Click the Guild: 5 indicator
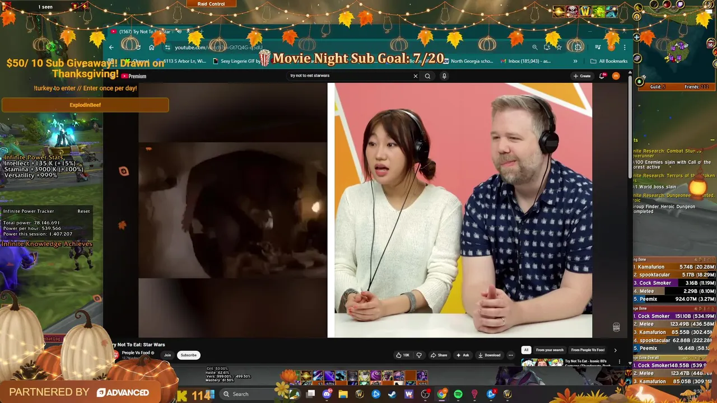This screenshot has height=403, width=717. click(658, 87)
